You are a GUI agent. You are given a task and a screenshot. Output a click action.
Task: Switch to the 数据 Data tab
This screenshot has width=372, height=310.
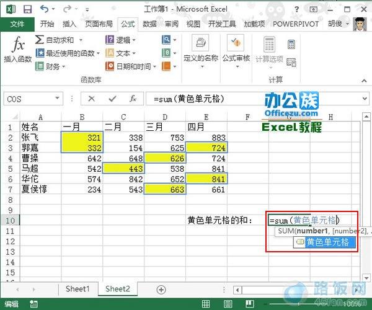click(x=149, y=24)
